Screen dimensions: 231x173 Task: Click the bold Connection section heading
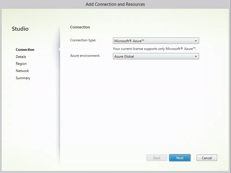(x=80, y=27)
